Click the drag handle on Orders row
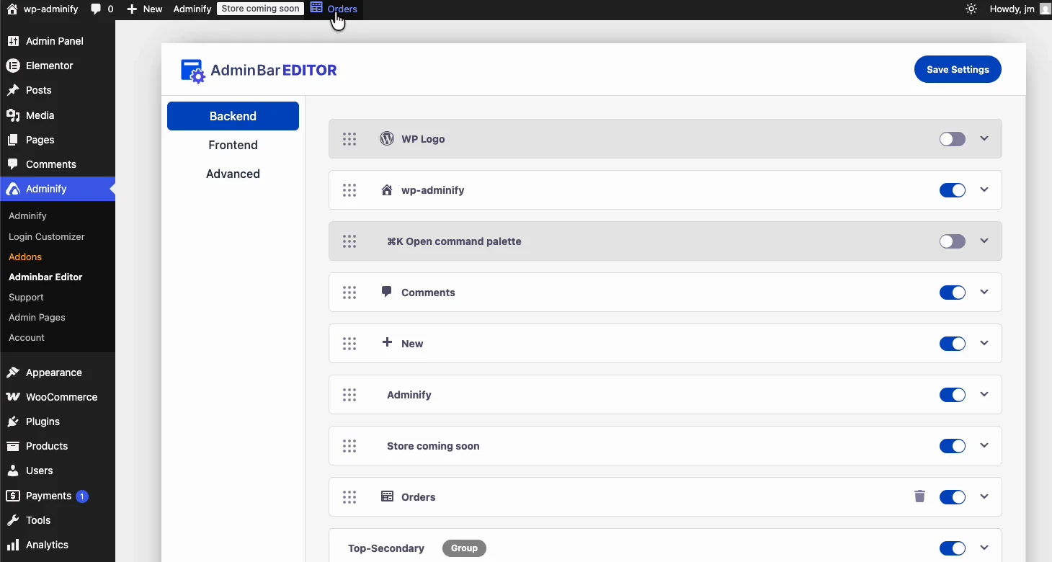The width and height of the screenshot is (1052, 562). (x=350, y=497)
